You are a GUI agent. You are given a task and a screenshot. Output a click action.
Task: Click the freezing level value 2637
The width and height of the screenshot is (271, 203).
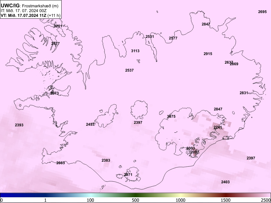click(229, 62)
